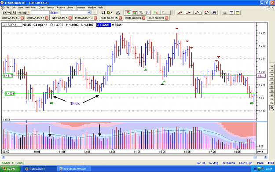Image resolution: width=275 pixels, height=172 pixels.
Task: Open the File menu
Action: pyautogui.click(x=7, y=7)
